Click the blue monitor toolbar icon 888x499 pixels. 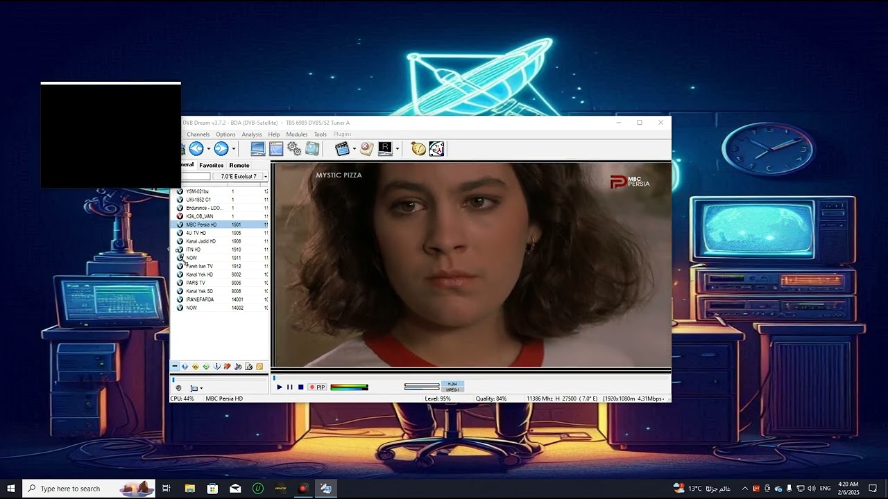pos(258,148)
